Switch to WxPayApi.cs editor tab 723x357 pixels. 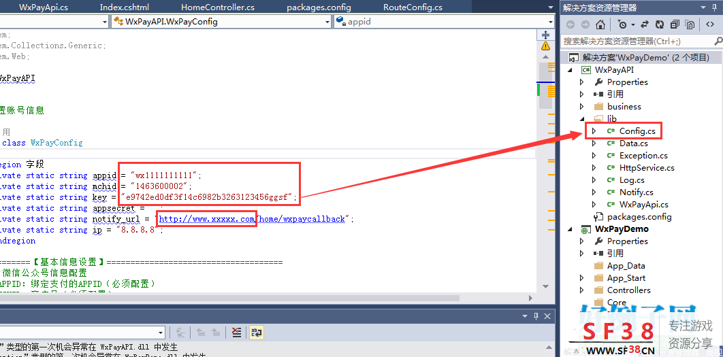point(44,7)
